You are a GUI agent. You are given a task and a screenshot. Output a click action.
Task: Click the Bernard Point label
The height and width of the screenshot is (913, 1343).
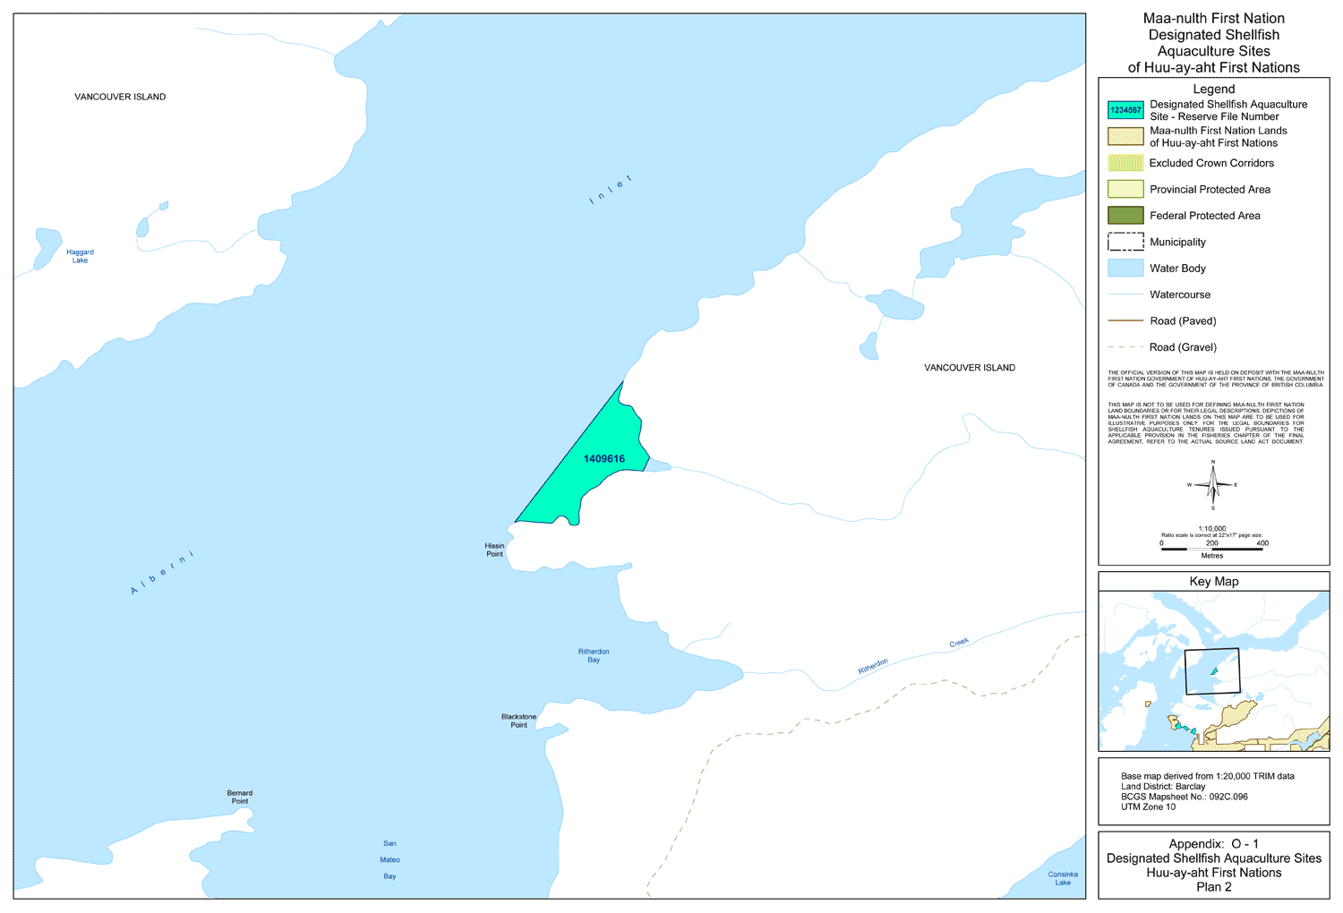point(240,797)
